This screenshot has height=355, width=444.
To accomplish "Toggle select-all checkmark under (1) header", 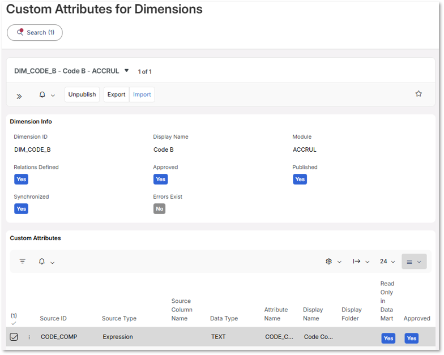I will pos(14,323).
